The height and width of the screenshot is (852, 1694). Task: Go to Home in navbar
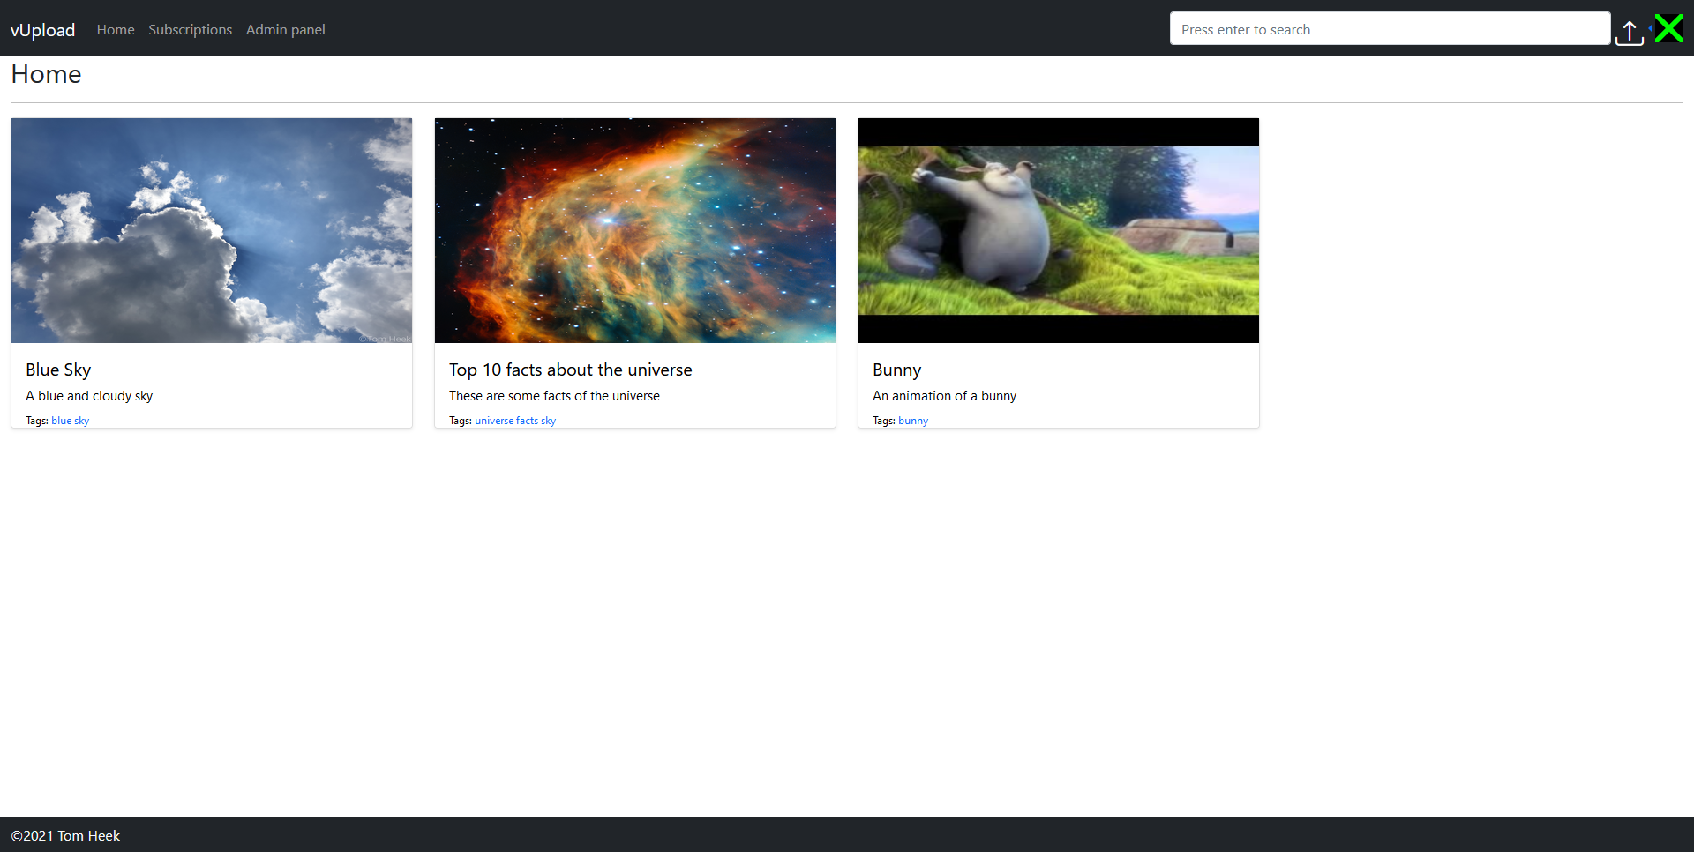(116, 30)
